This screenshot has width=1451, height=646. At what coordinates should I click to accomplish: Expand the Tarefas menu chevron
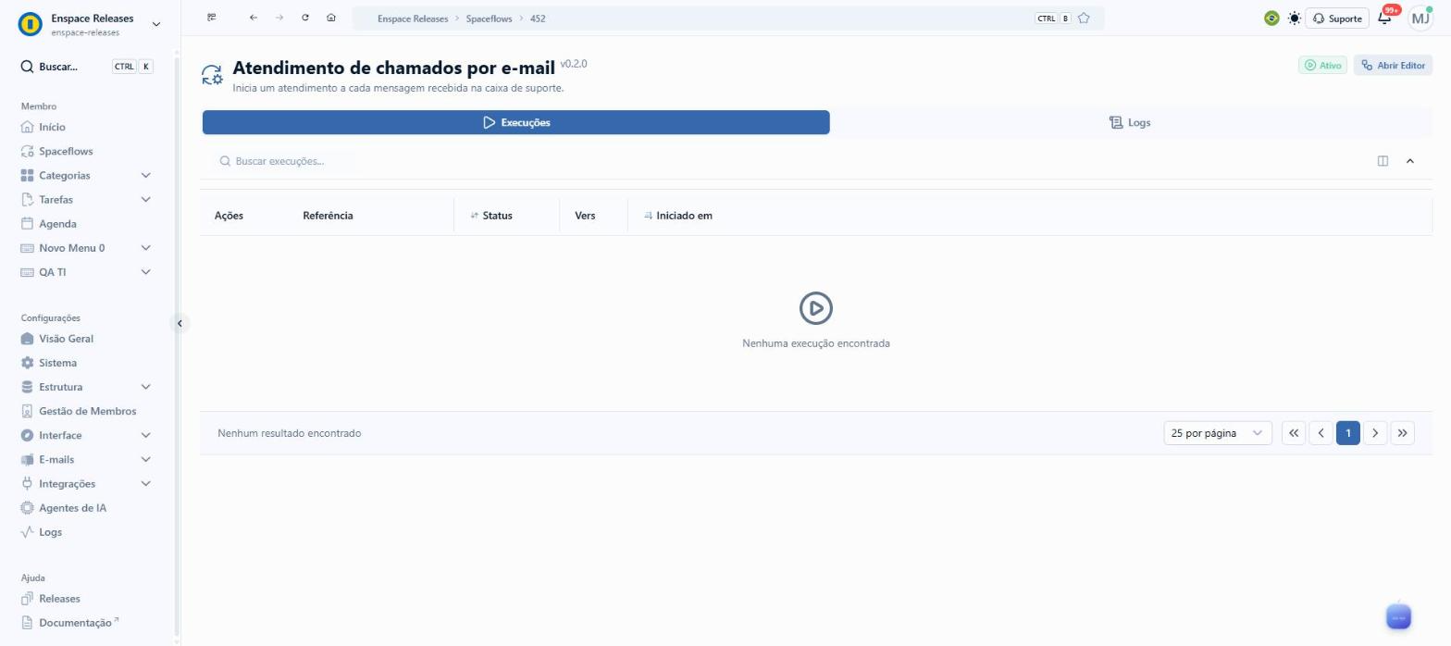[145, 199]
